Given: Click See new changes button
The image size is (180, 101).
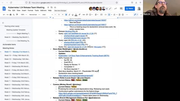Looking at the screenshot, I should [x=60, y=11].
